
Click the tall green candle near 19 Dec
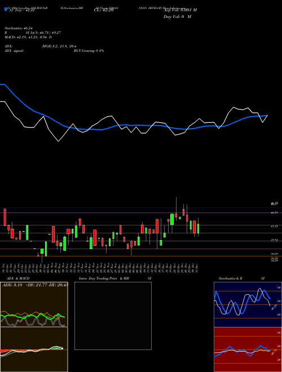click(x=172, y=219)
